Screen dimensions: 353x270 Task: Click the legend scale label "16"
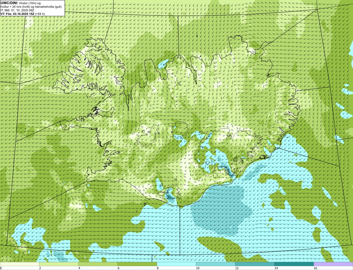click(315, 268)
